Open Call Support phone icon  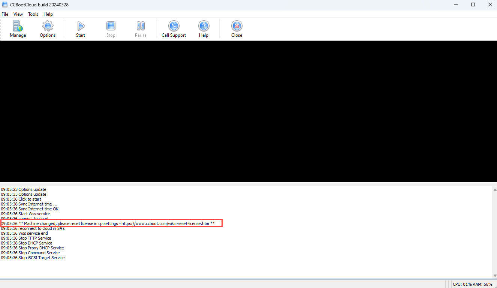[174, 26]
